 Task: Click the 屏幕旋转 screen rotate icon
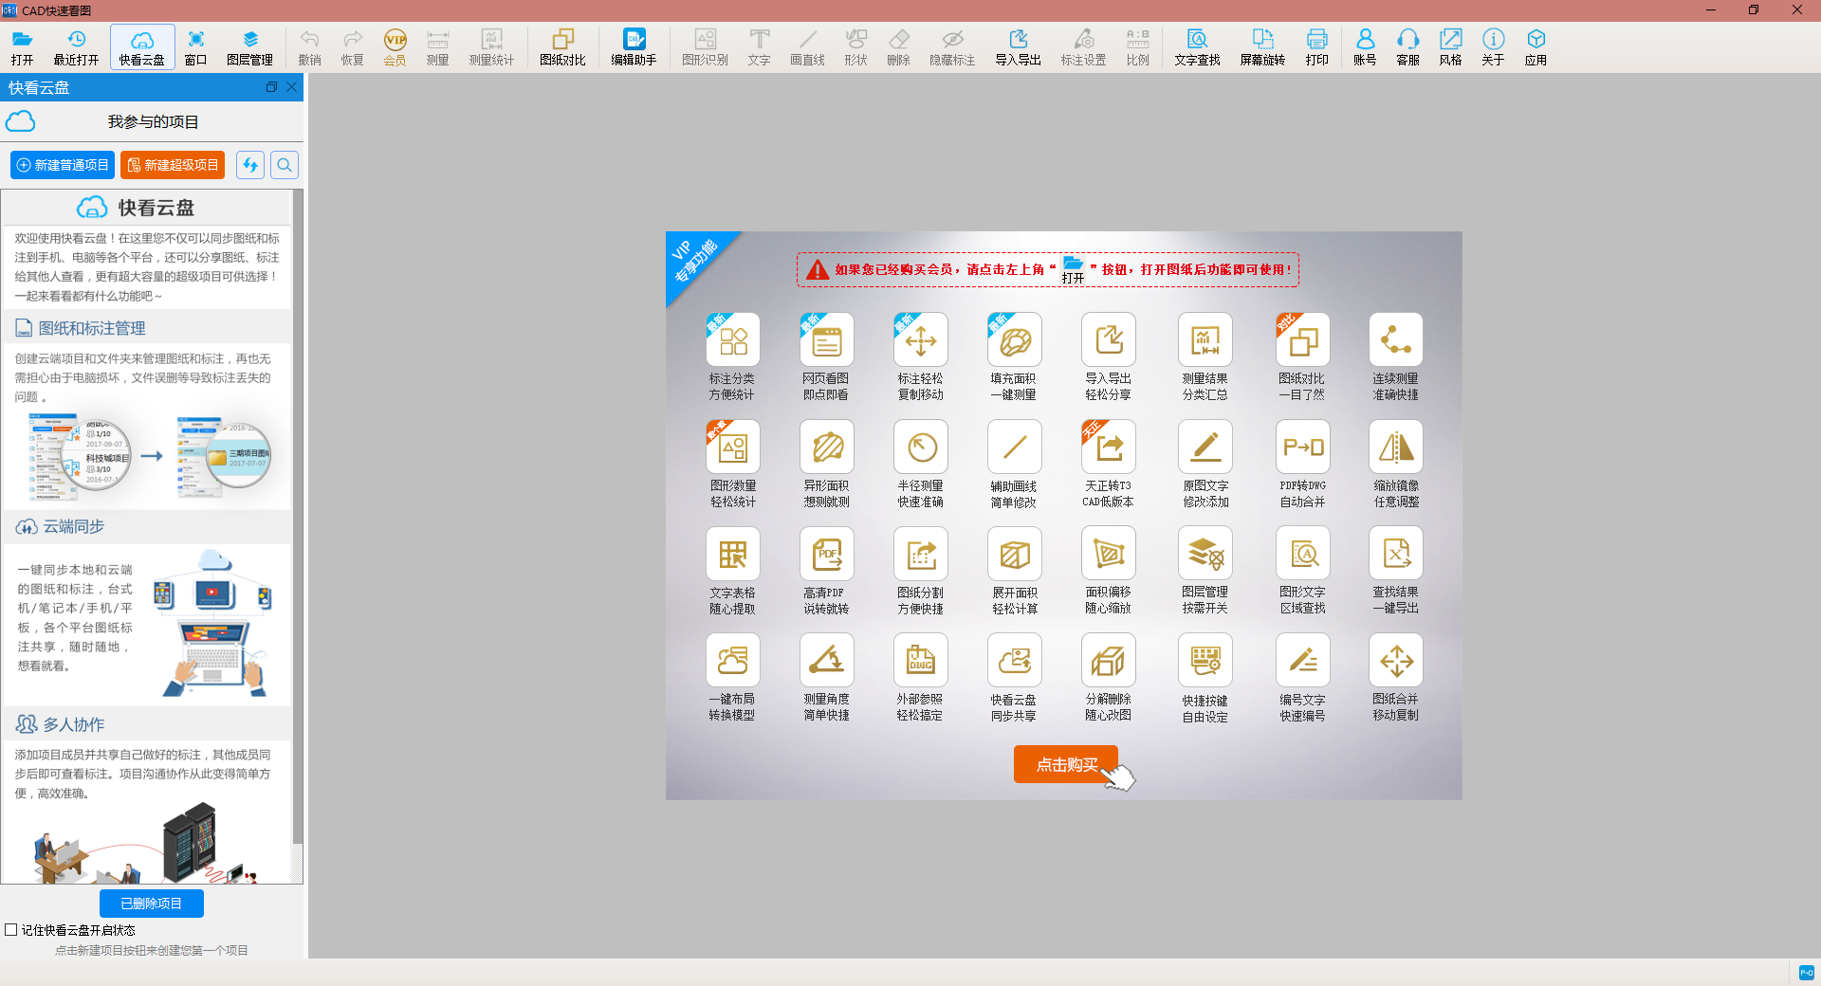[1262, 46]
